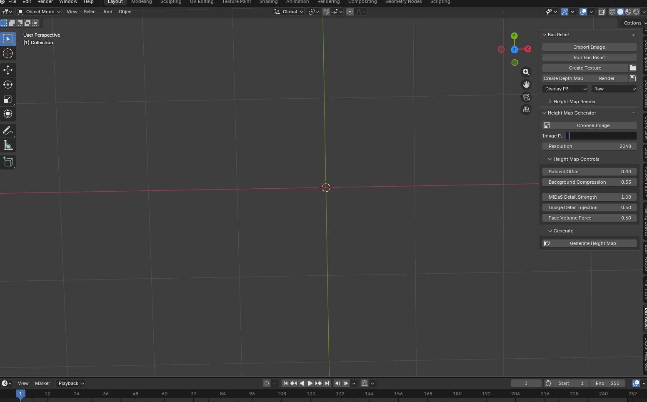Set selection mode to Extend

(12, 23)
